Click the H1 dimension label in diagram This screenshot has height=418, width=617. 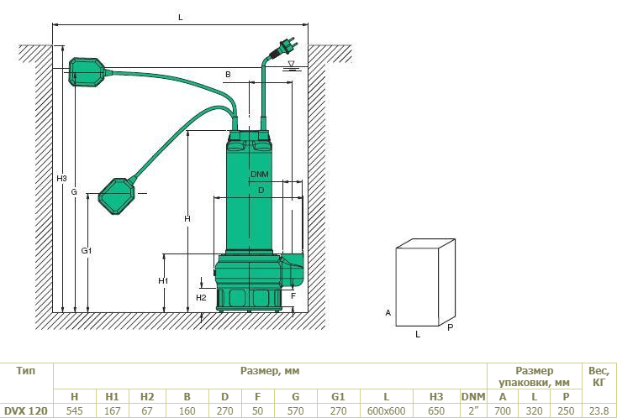pyautogui.click(x=165, y=280)
